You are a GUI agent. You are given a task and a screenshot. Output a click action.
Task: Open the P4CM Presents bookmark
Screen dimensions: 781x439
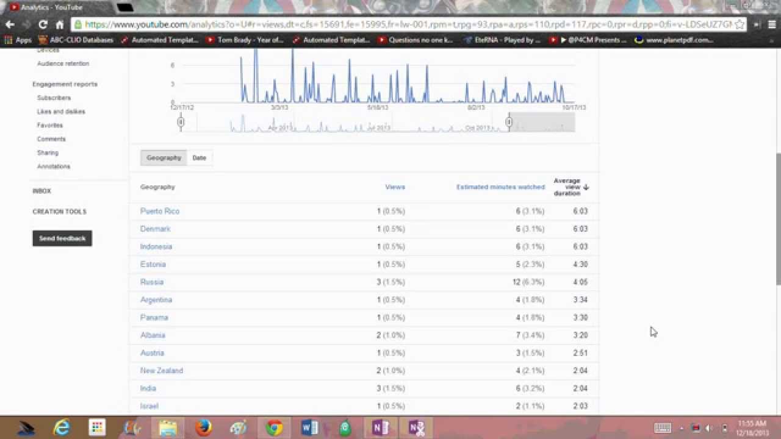coord(588,40)
